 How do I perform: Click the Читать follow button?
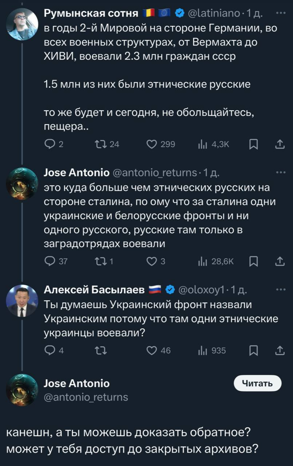coord(258,383)
